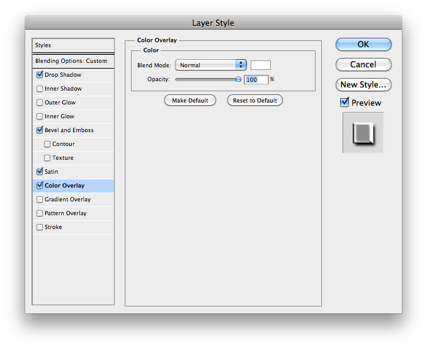Click the New Style... button
Screen dimensions: 427x348
(363, 84)
